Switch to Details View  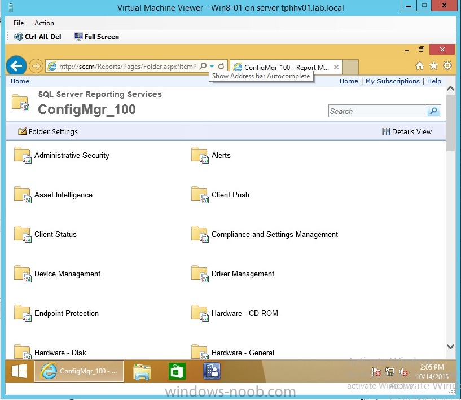(x=407, y=131)
